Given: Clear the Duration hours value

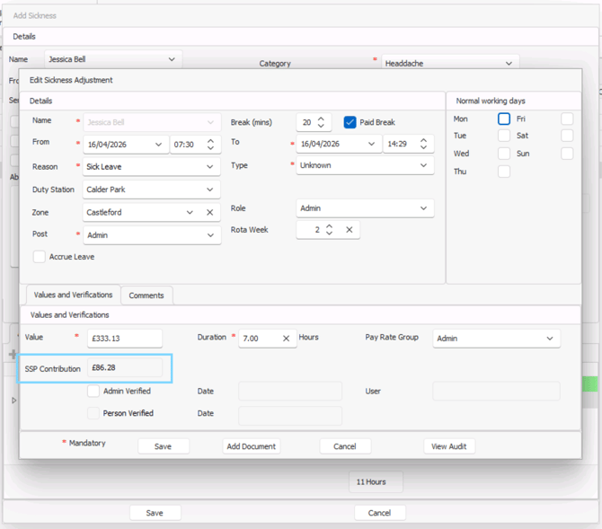Looking at the screenshot, I should tap(286, 339).
